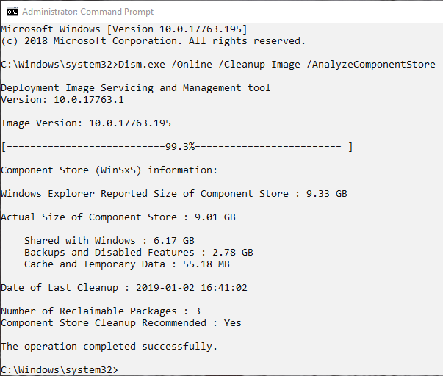This screenshot has width=443, height=376.
Task: Click 'The operation completed successfully' message
Action: click(x=109, y=347)
